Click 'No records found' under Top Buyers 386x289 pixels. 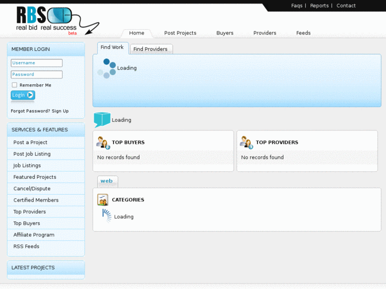[118, 157]
